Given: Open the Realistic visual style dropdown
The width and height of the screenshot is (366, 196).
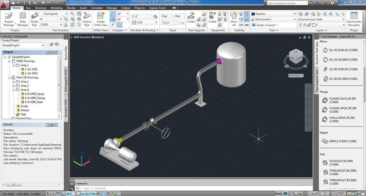Looking at the screenshot, I should pos(273,14).
